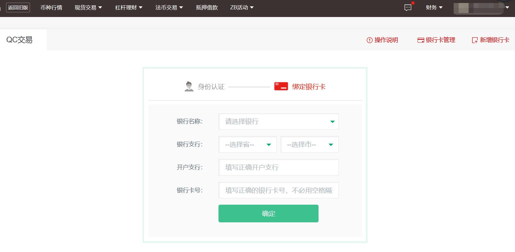Click the 返回旧版 button
515x252 pixels.
click(x=18, y=7)
